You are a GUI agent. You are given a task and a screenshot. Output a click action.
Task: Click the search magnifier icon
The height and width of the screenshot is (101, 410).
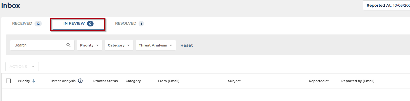(68, 45)
